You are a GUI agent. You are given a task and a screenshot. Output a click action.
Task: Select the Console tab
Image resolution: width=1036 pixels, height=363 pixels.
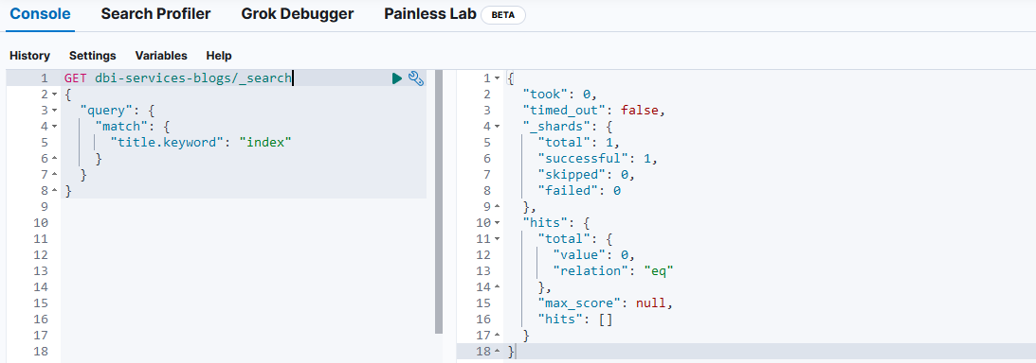41,14
